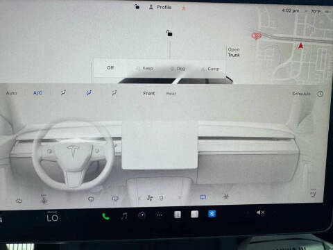Open the green Phone app
This screenshot has width=333, height=250.
105,217
